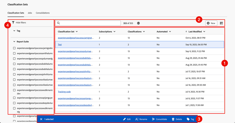Clear selection with the X icon
The height and width of the screenshot is (123, 235).
[41, 119]
